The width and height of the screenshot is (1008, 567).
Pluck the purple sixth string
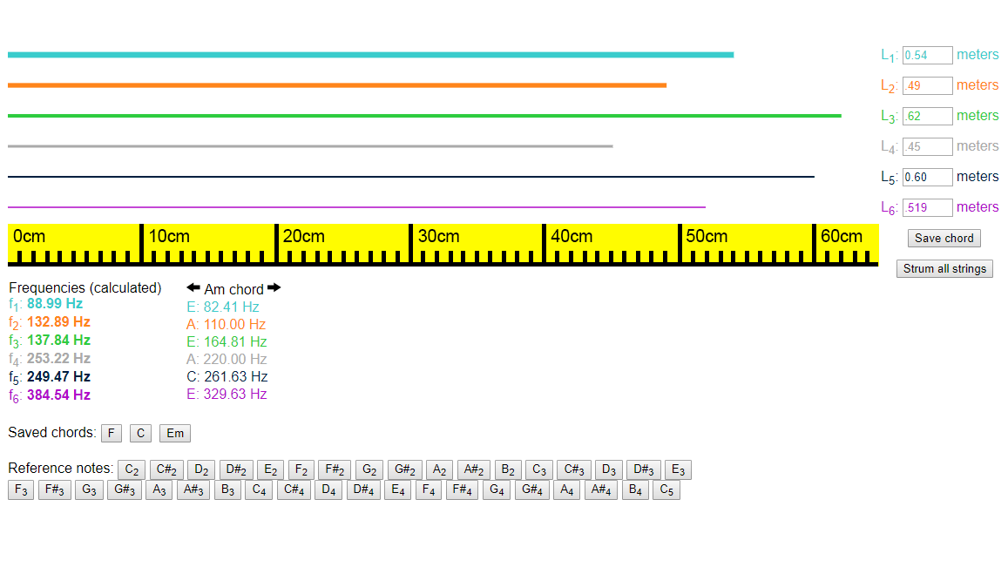pyautogui.click(x=357, y=206)
